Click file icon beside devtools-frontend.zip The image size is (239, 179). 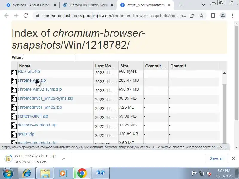tap(14, 126)
